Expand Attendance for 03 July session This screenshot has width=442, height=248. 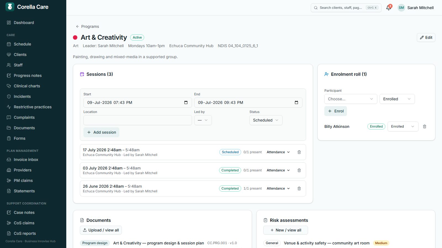(x=278, y=170)
